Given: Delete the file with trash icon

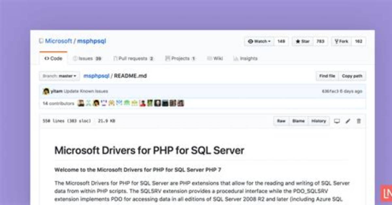Looking at the screenshot, I should (x=359, y=121).
